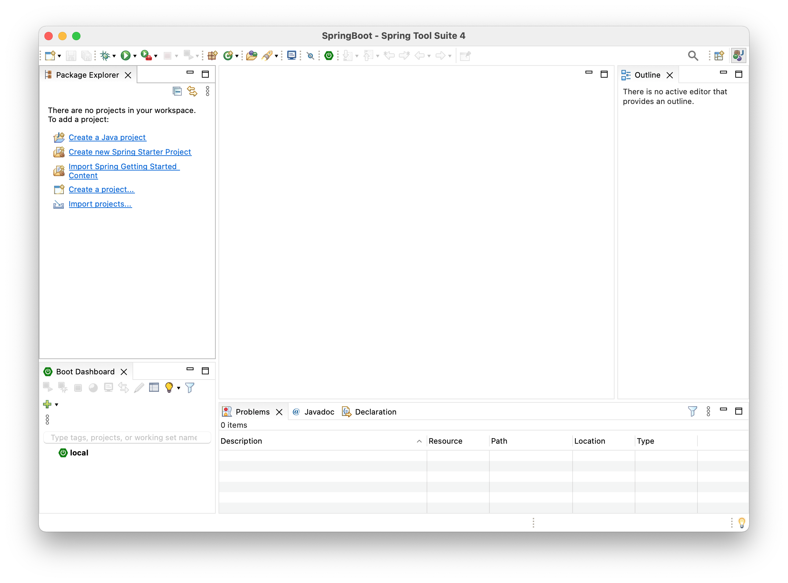Select the Package Explorer tab

tap(87, 75)
